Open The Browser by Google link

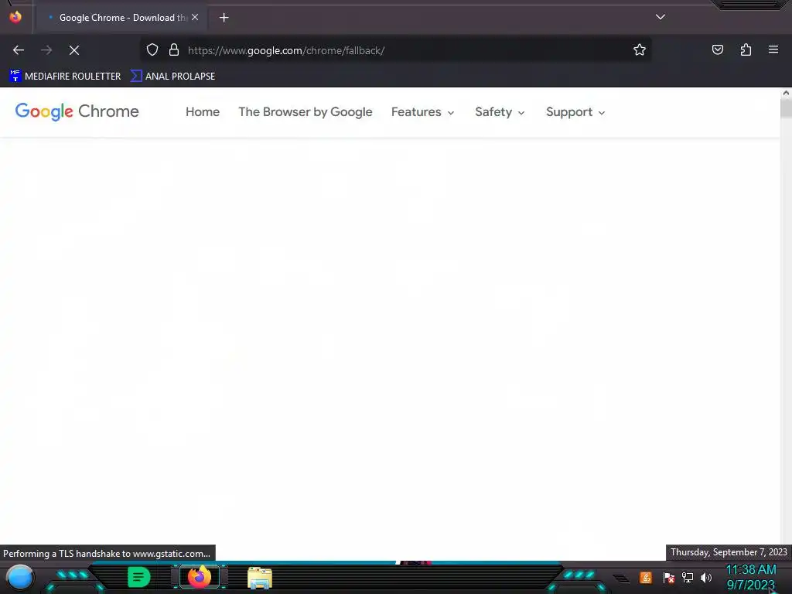(x=305, y=111)
